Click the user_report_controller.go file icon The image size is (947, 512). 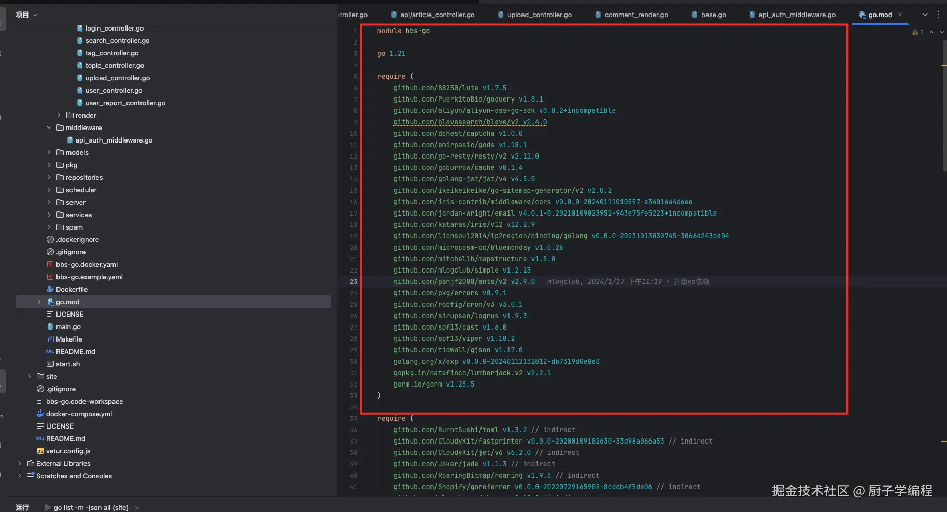click(x=80, y=103)
